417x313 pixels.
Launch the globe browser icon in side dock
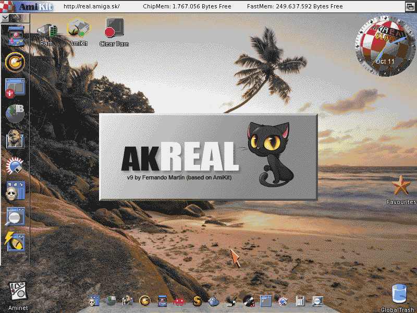15,114
